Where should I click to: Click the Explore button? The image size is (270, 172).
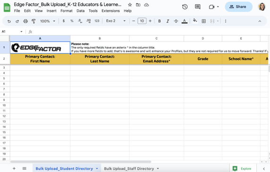243,169
